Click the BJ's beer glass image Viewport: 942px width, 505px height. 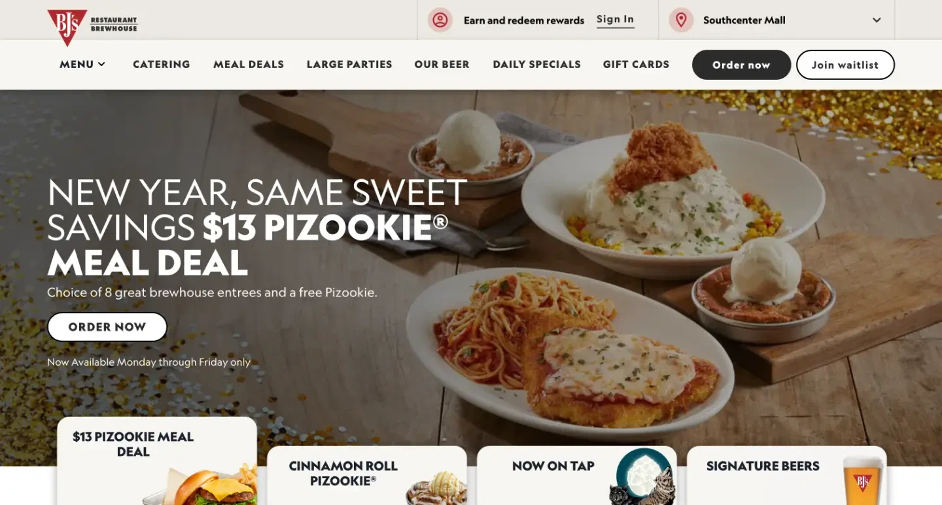863,481
